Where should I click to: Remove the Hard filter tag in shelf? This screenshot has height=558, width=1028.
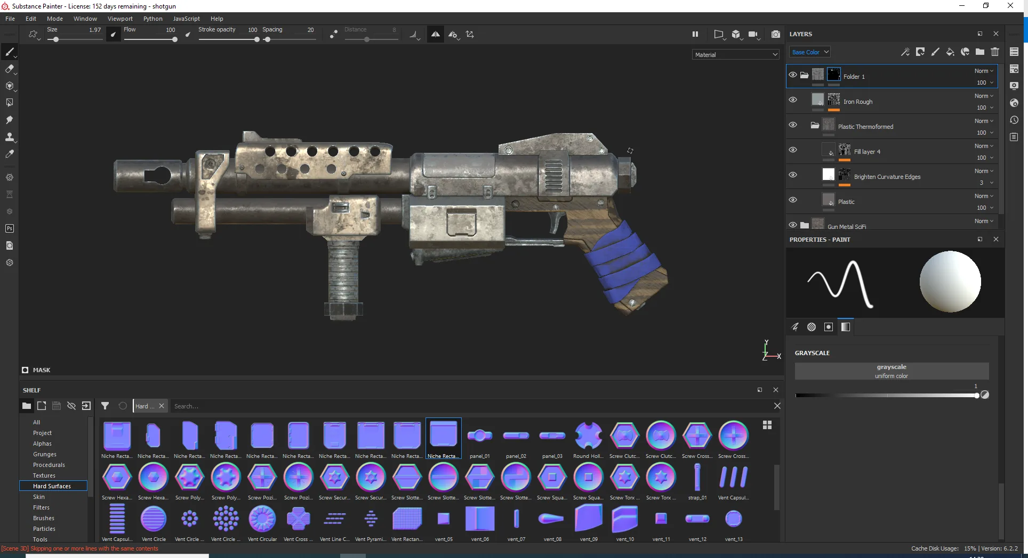(x=162, y=406)
